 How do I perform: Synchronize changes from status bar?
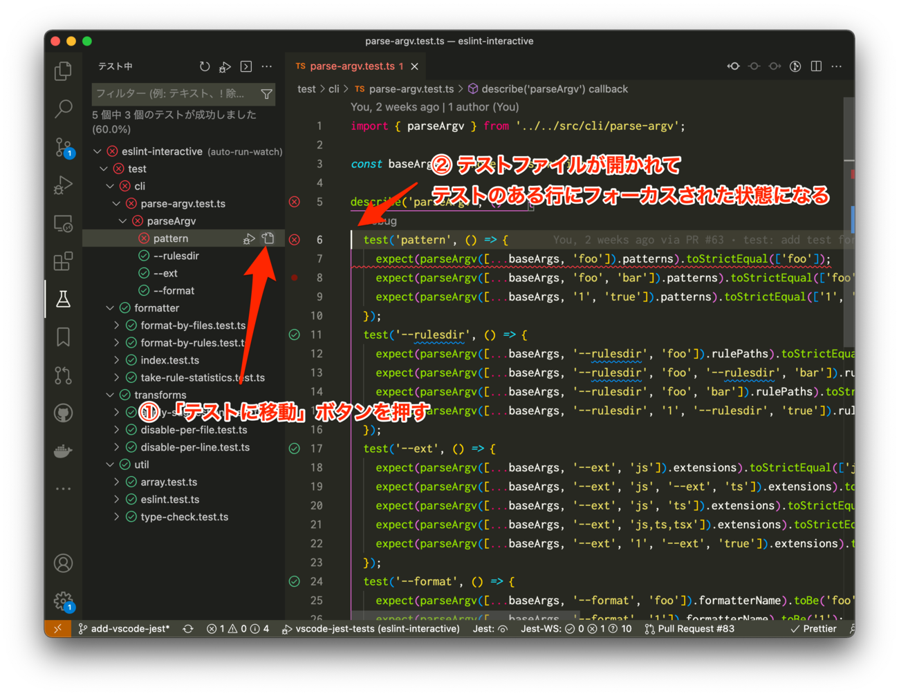click(188, 629)
